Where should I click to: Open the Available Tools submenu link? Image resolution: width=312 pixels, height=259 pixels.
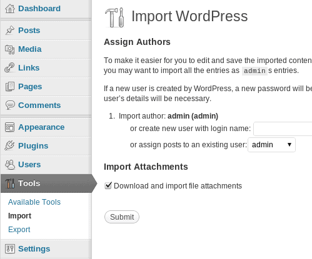click(x=34, y=202)
